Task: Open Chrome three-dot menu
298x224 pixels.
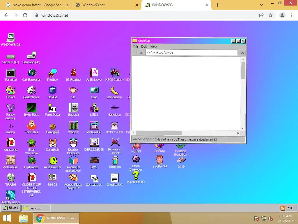Action: click(x=292, y=15)
